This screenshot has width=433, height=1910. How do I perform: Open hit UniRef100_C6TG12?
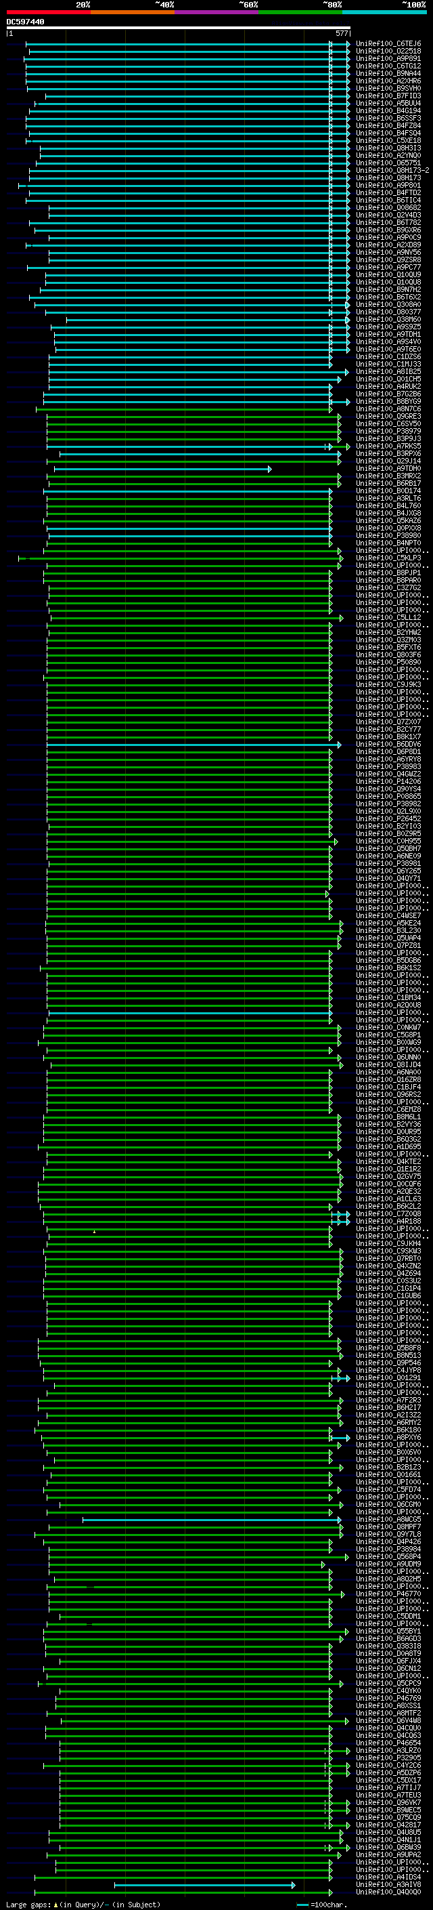(x=388, y=66)
